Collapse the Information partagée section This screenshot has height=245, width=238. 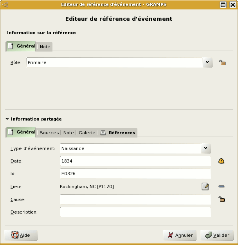[7, 119]
